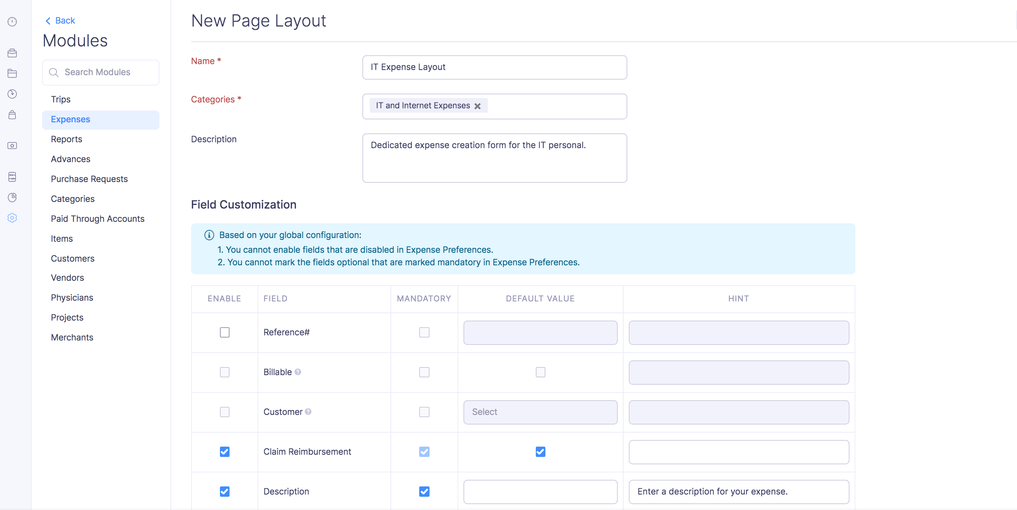Open the Customer default value Select dropdown
Screen dimensions: 1017x510
(x=540, y=412)
